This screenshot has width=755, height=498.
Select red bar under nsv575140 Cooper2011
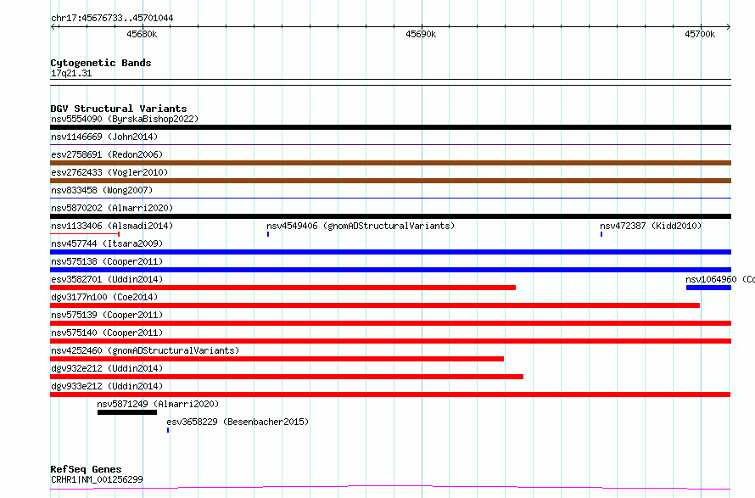click(x=390, y=341)
